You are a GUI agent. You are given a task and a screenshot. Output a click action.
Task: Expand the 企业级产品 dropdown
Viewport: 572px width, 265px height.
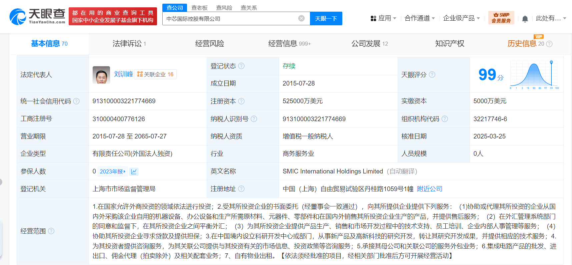tap(461, 18)
